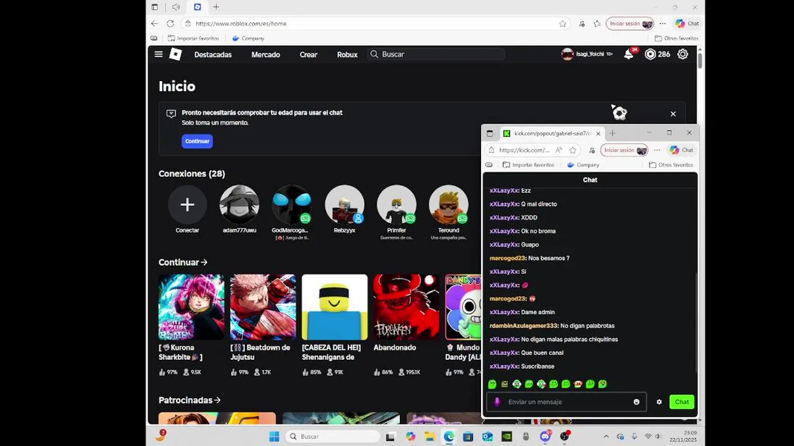Screen dimensions: 794x446
Task: Open the Robux balance icon showing 286
Action: (650, 55)
